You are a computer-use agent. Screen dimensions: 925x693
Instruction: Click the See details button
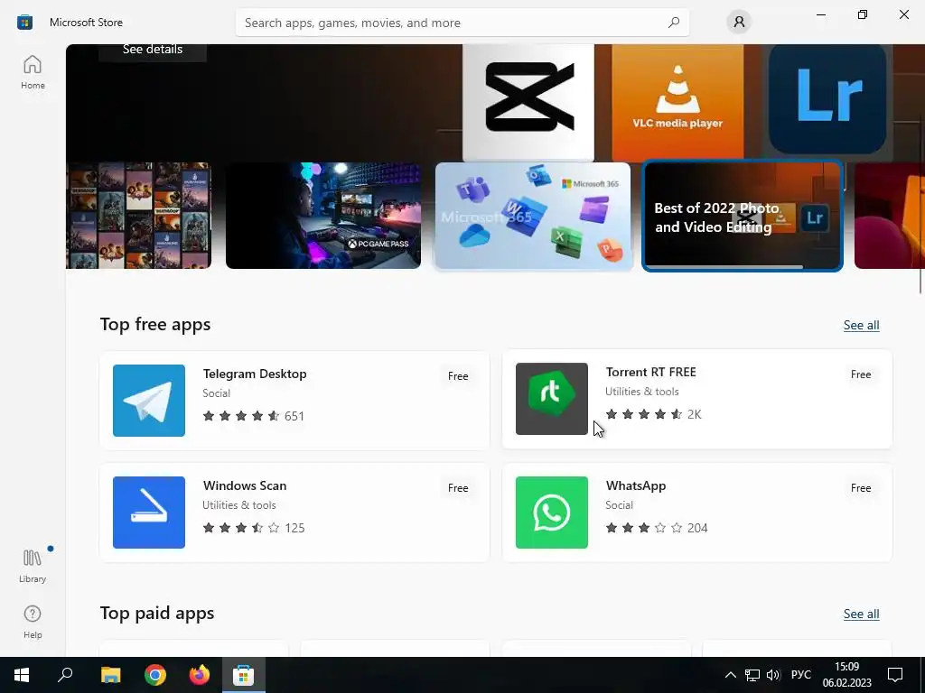152,50
